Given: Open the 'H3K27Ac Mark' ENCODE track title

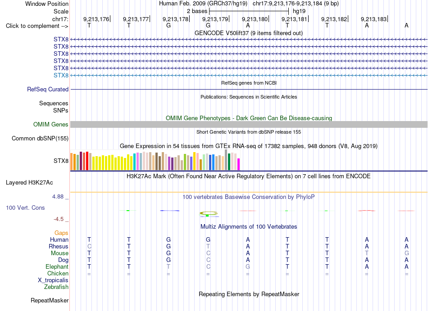Looking at the screenshot, I should tap(249, 176).
